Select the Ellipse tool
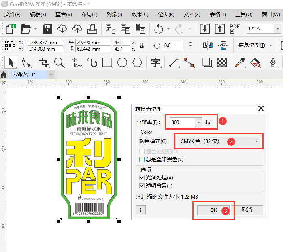 pyautogui.click(x=122, y=62)
